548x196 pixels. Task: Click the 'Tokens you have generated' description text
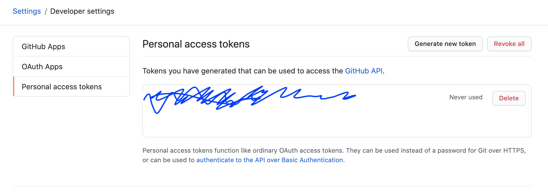pos(243,71)
